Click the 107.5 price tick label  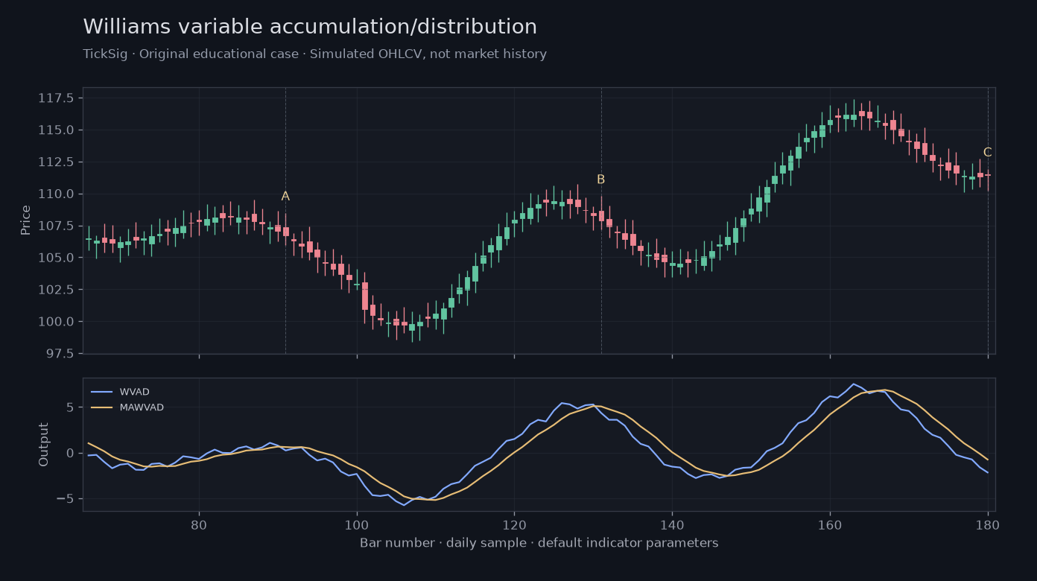tap(57, 226)
